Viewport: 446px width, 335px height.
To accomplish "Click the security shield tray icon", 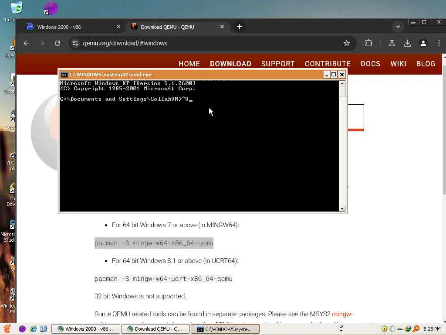I will (384, 329).
